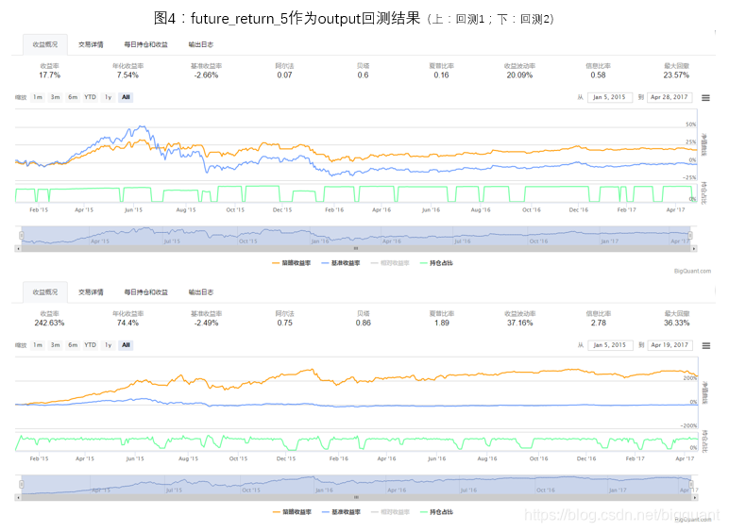This screenshot has height=532, width=729.
Task: Open 每日持仓和收益 tab in lower backtest panel
Action: point(146,292)
